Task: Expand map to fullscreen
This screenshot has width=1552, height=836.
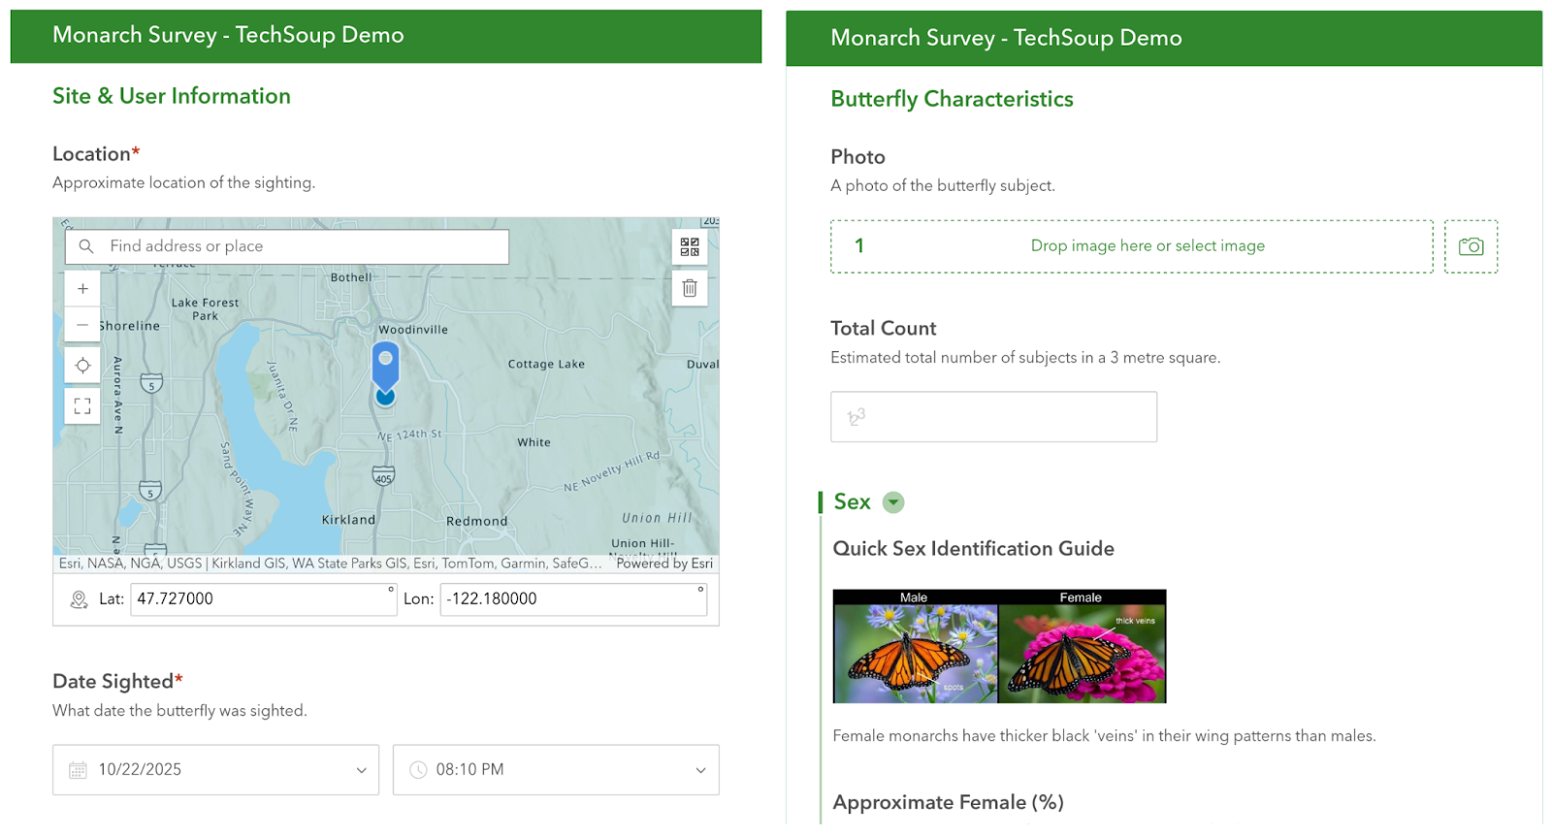Action: point(82,405)
